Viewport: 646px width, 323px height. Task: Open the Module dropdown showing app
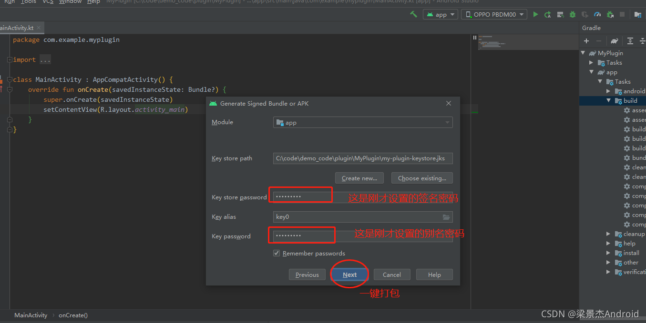[x=363, y=122]
